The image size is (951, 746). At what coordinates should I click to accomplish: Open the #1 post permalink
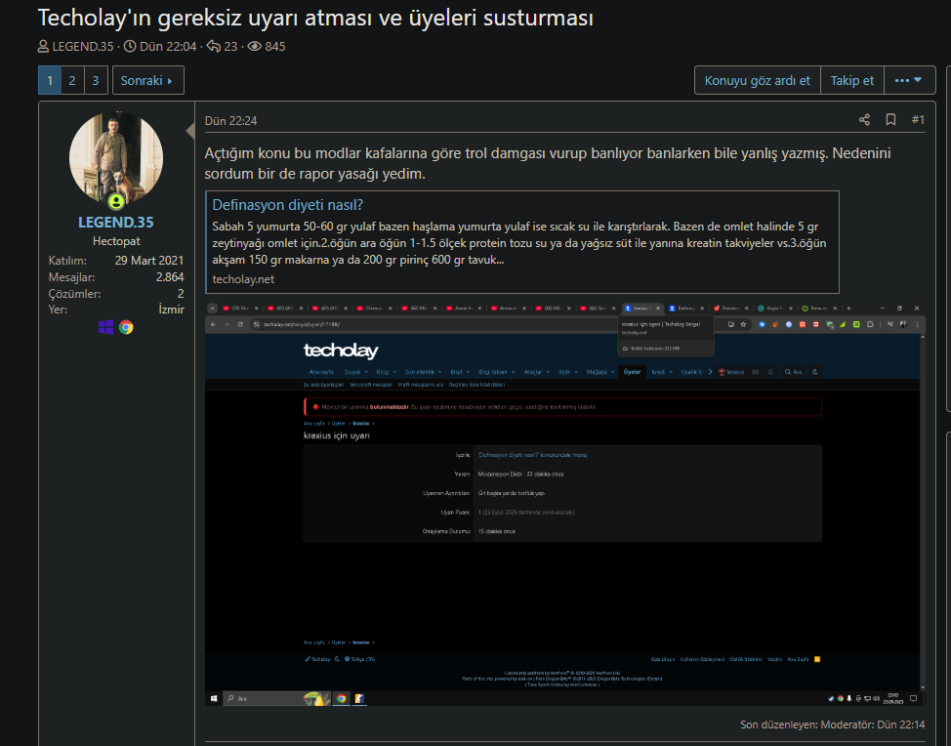point(918,119)
